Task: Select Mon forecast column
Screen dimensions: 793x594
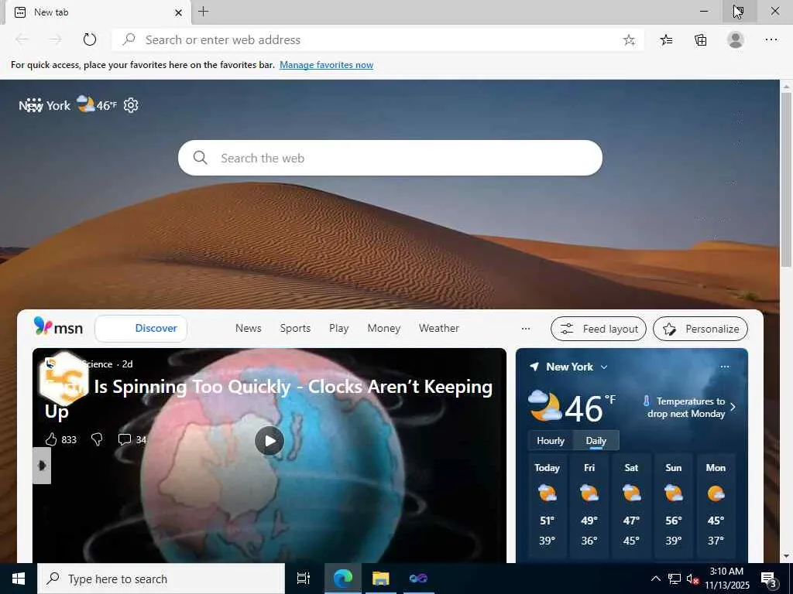Action: click(x=716, y=505)
